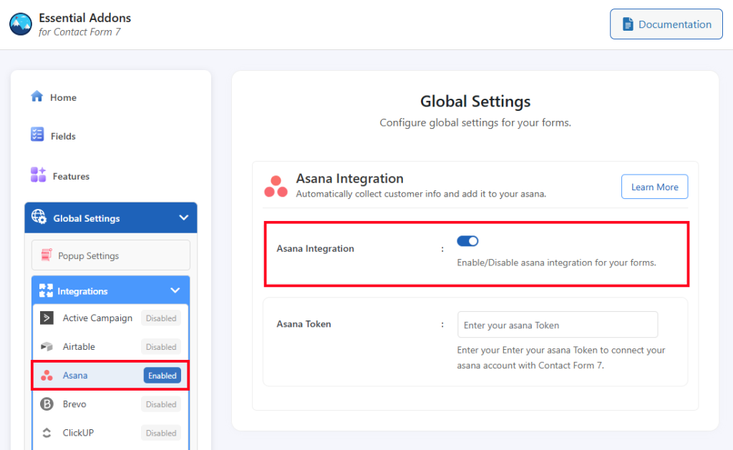Select Asana integration in sidebar
The image size is (733, 450).
pos(111,375)
